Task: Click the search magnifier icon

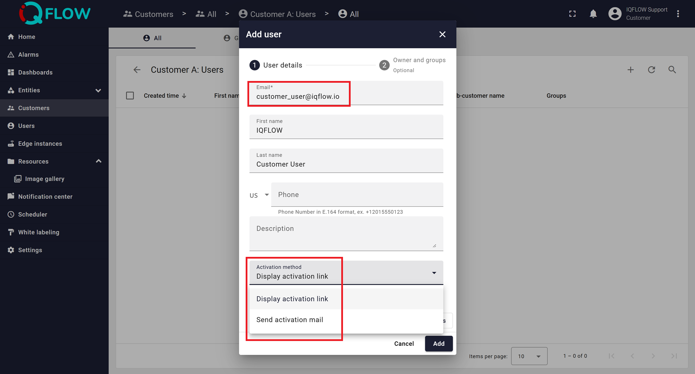Action: point(672,70)
